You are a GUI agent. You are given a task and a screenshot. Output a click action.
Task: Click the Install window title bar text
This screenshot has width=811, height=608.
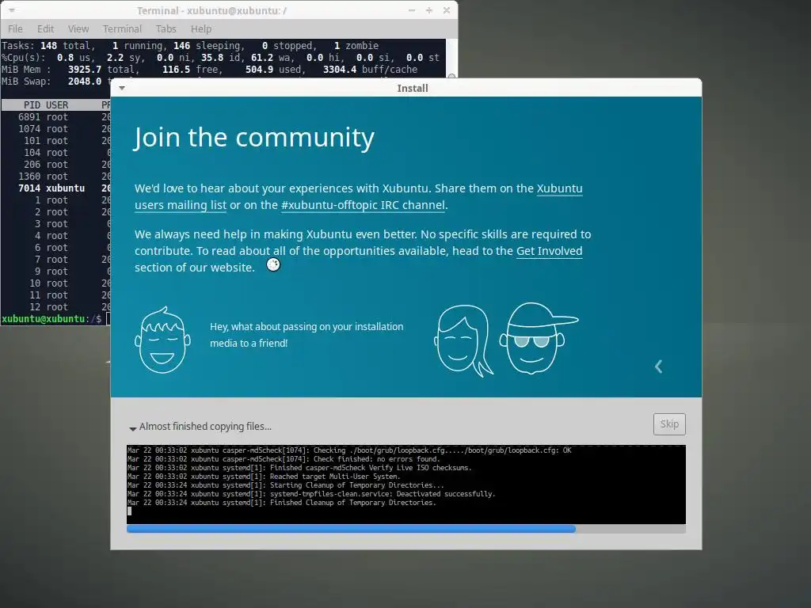pos(412,88)
